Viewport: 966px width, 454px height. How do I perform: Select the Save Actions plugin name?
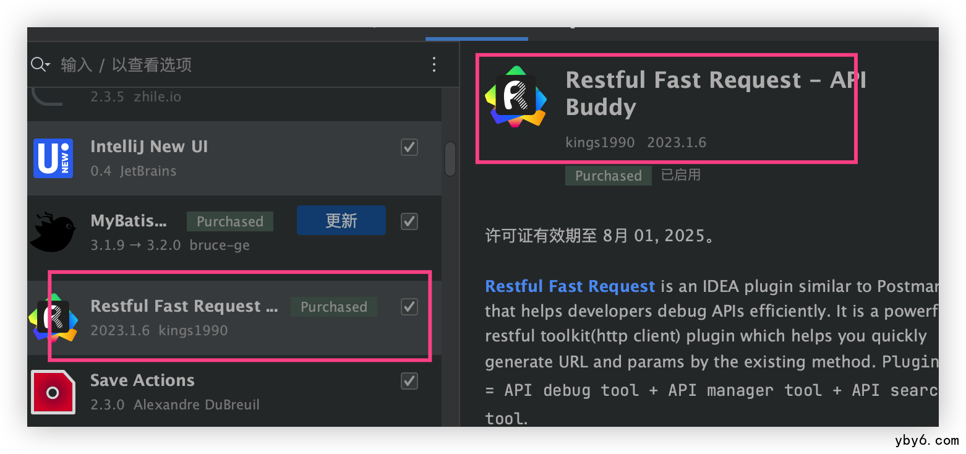[142, 380]
